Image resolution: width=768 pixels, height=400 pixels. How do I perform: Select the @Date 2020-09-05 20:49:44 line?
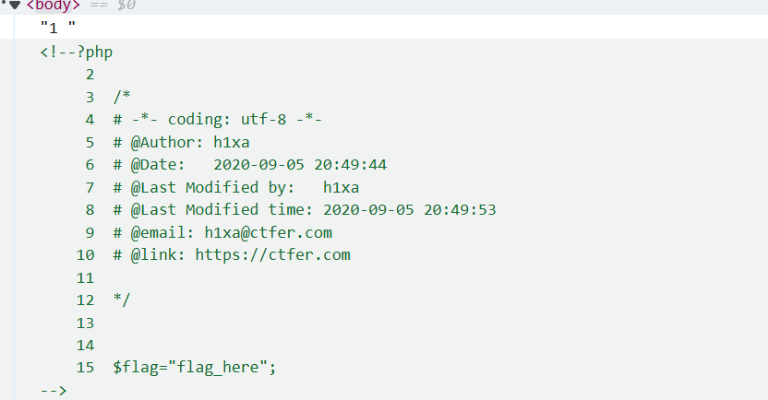(x=249, y=165)
